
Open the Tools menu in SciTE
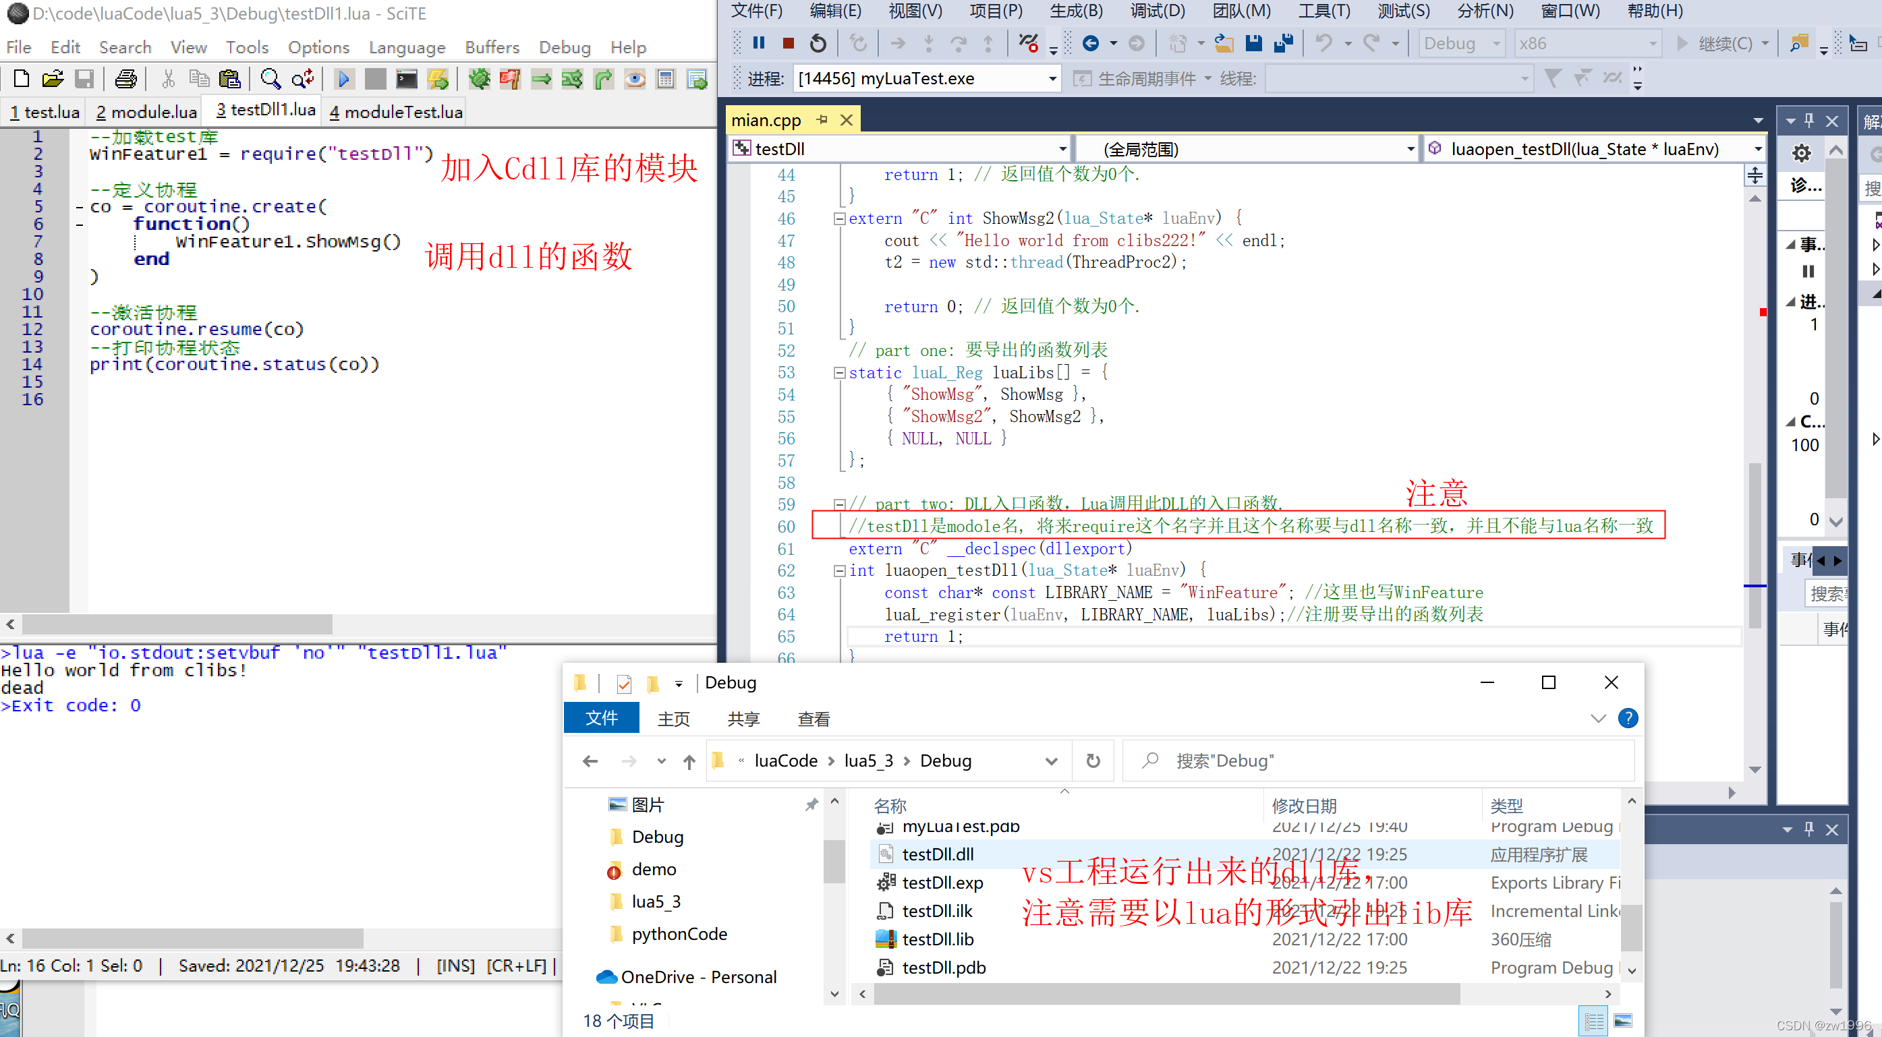click(x=247, y=47)
